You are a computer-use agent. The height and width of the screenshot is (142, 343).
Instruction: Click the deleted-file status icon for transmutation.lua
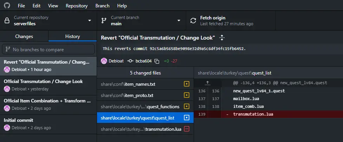point(186,129)
